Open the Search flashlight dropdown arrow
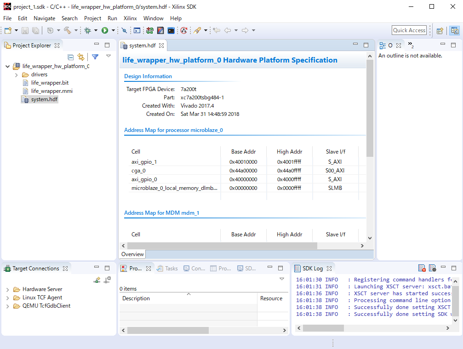 pyautogui.click(x=206, y=30)
